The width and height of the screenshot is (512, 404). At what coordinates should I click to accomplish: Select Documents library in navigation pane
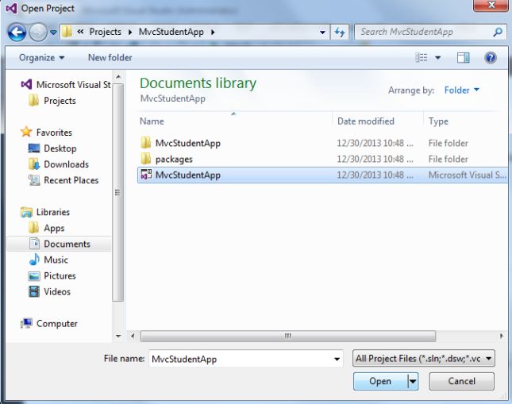[x=59, y=244]
